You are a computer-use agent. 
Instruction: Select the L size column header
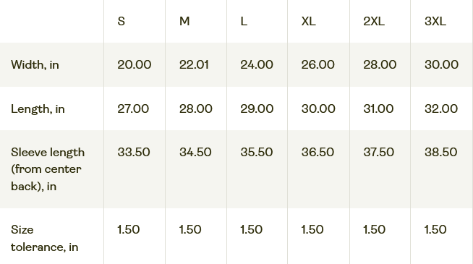[244, 22]
